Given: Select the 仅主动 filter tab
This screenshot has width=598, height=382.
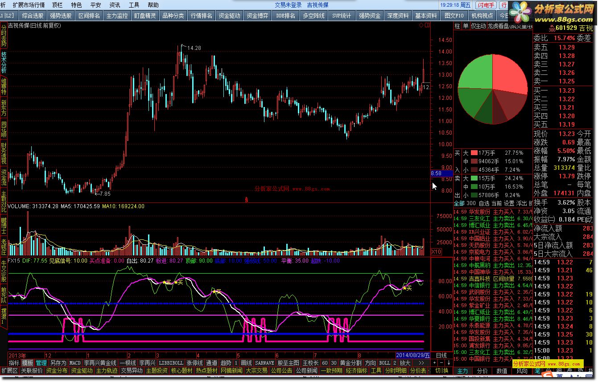Looking at the screenshot, I should (478, 26).
